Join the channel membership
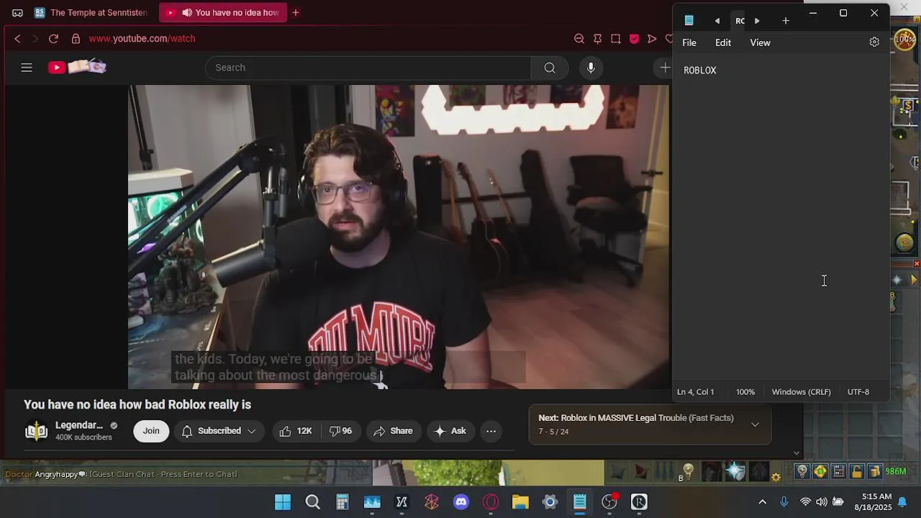Image resolution: width=921 pixels, height=518 pixels. 151,431
